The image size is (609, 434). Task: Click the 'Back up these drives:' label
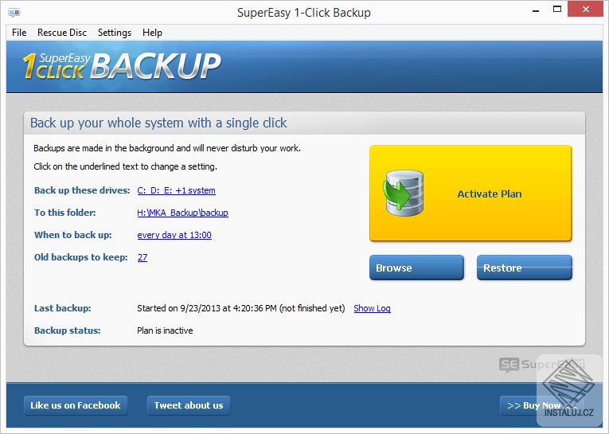tap(82, 190)
